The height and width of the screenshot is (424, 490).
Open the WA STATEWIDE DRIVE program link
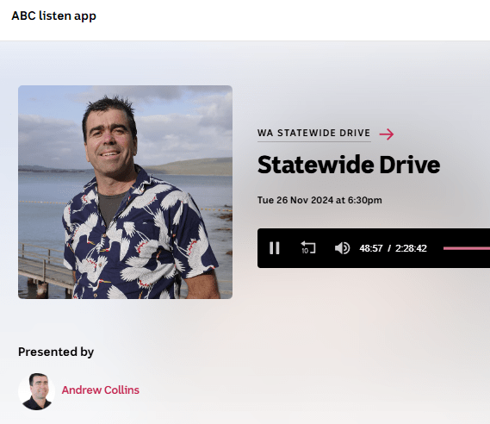313,133
